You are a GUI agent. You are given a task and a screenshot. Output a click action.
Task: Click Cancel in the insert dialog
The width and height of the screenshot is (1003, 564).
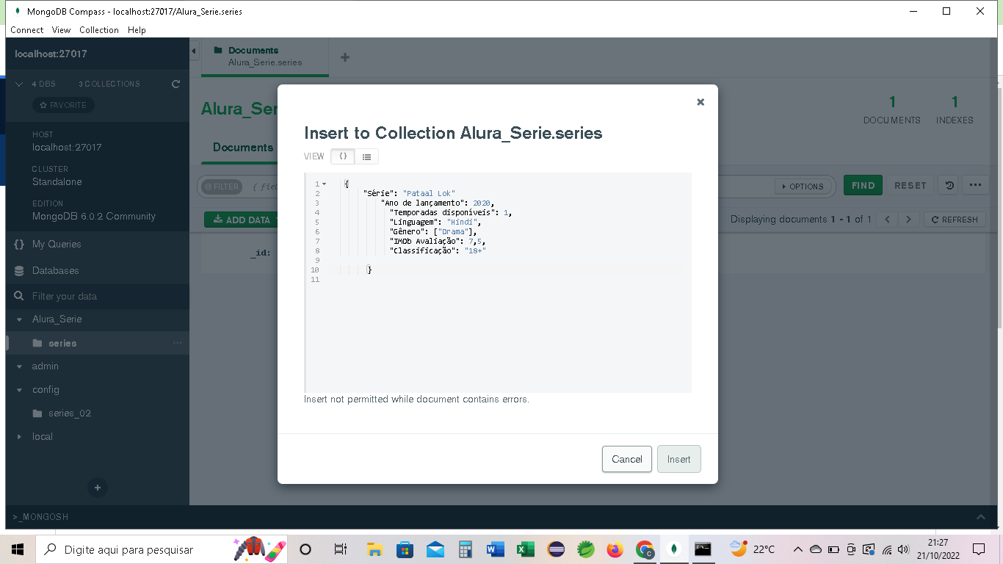tap(627, 459)
